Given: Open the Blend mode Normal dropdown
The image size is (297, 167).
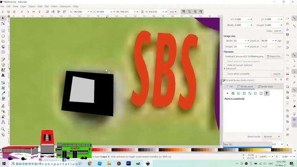Looking at the screenshot, I should click(271, 136).
